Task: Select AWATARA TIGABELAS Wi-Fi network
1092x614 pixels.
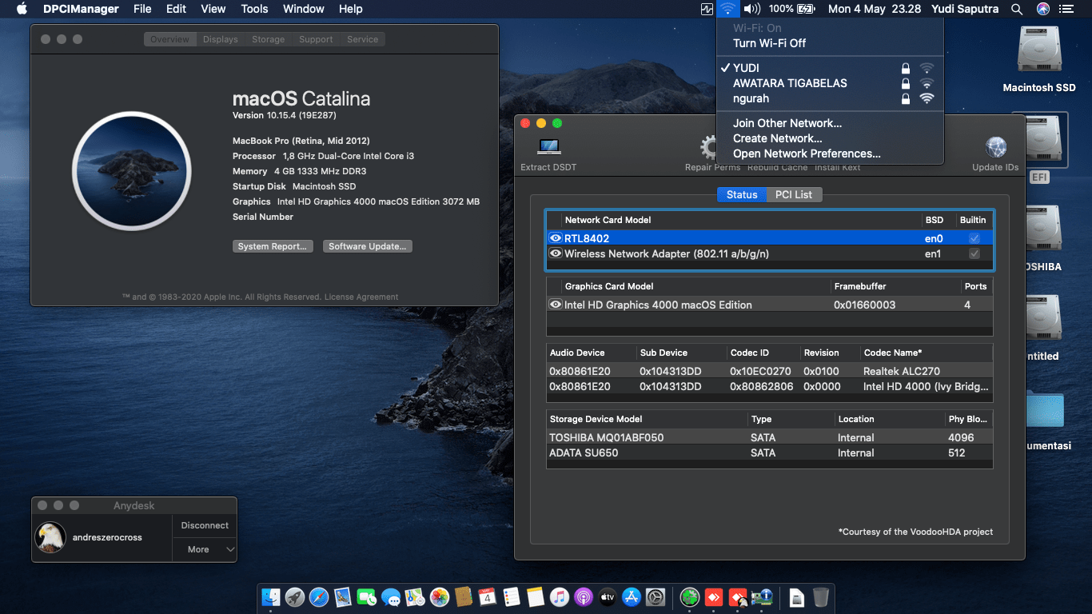Action: tap(830, 83)
